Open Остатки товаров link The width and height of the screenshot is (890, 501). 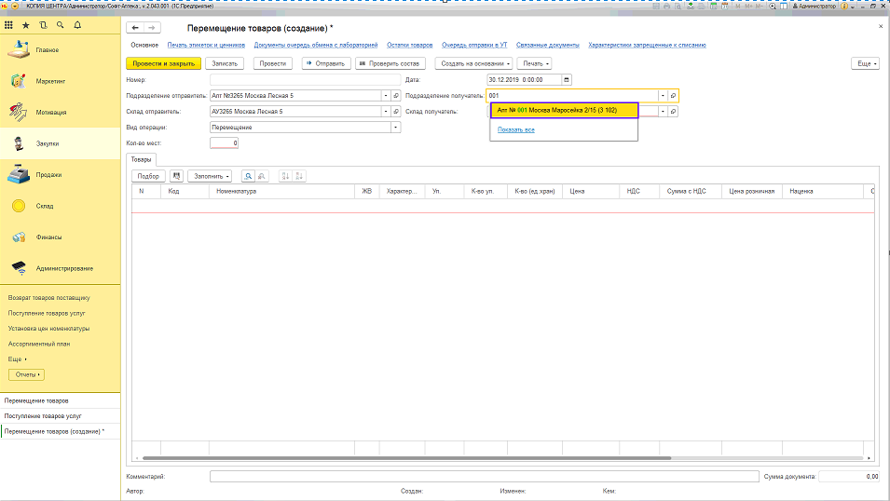coord(410,45)
